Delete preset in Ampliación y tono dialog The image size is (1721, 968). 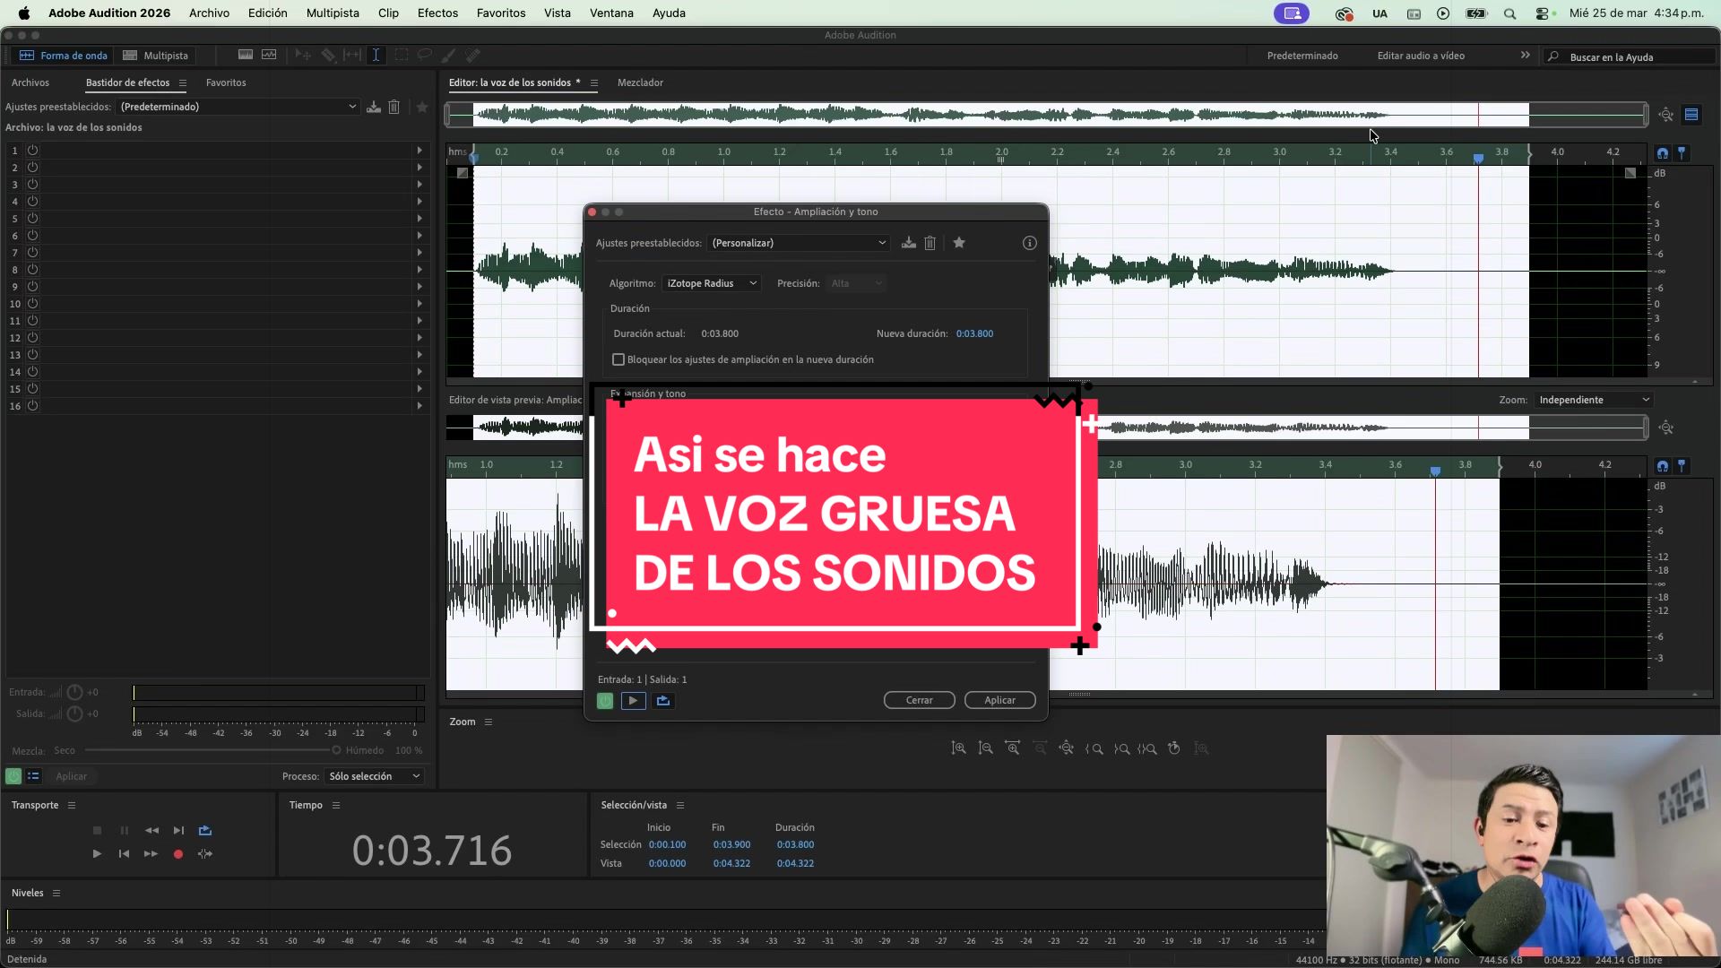[x=930, y=243]
